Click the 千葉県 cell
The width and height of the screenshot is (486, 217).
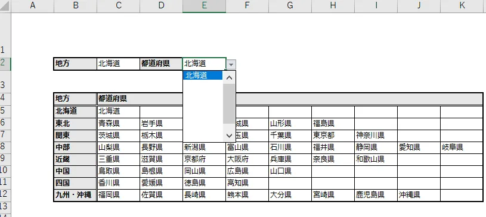tap(290, 136)
